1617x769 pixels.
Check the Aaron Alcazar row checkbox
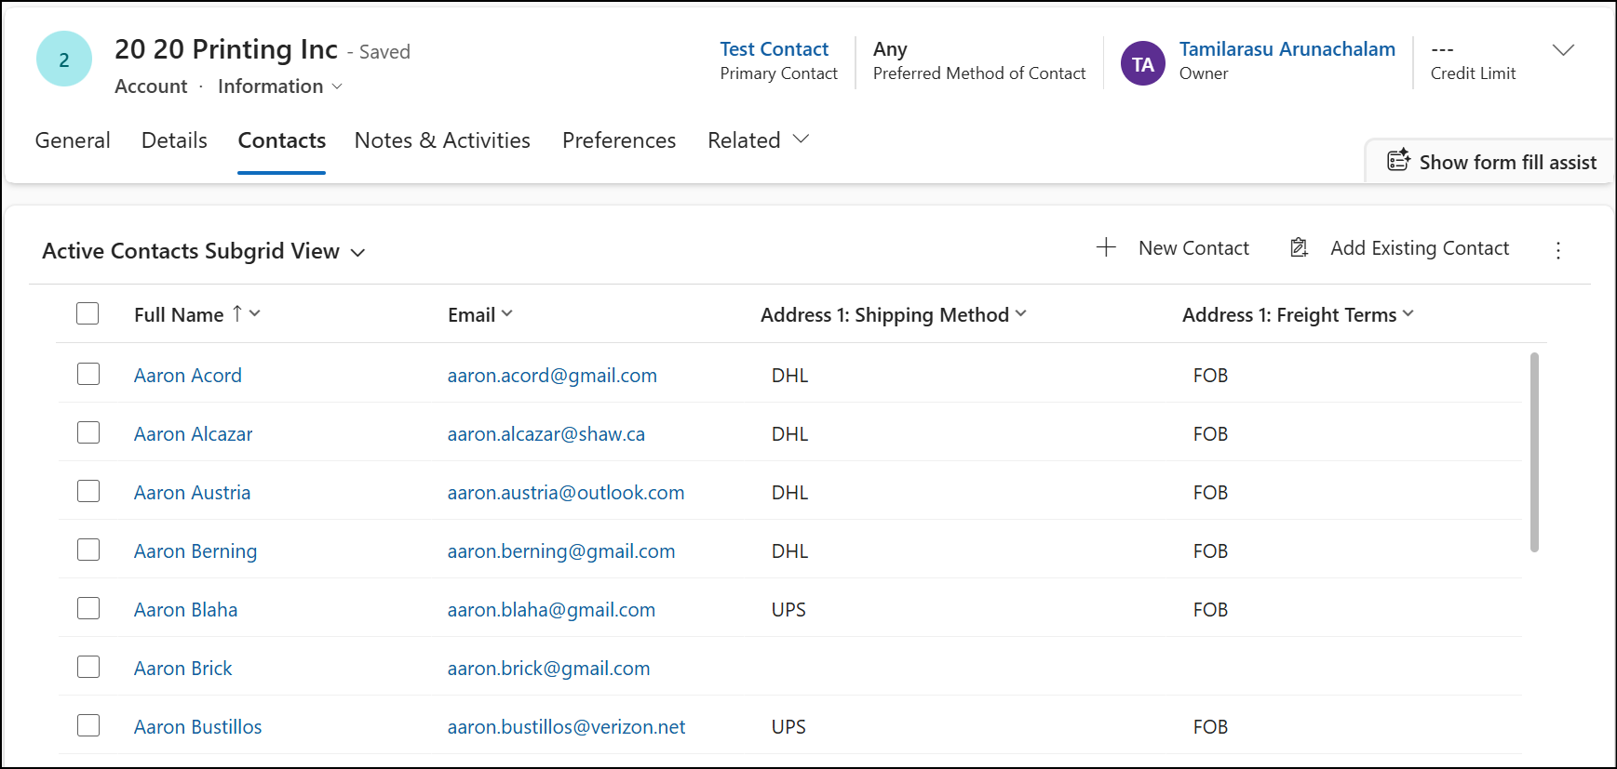tap(88, 432)
